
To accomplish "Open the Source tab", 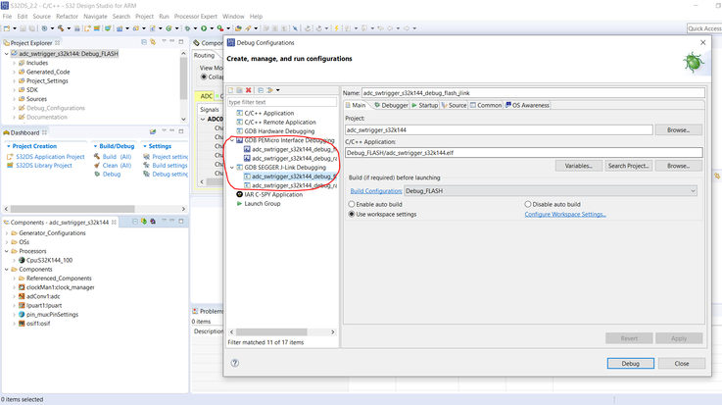I will tap(454, 105).
